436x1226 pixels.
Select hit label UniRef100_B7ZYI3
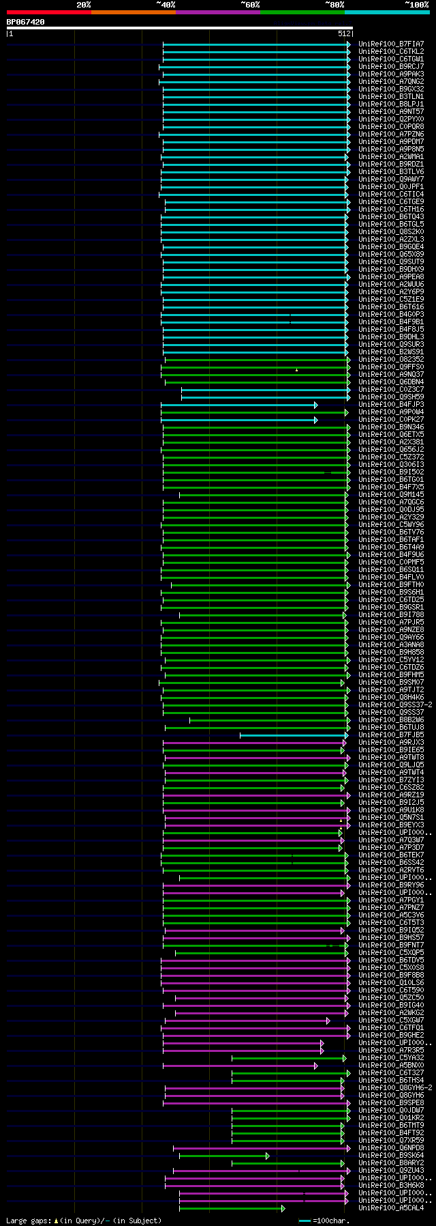point(391,780)
